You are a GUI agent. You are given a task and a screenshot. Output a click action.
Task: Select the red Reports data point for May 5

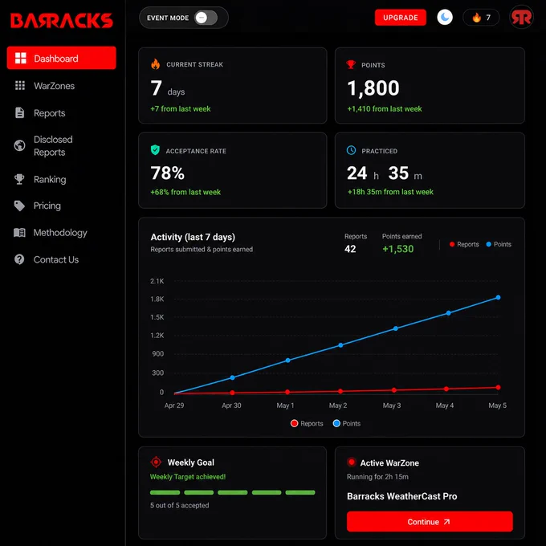pos(498,387)
